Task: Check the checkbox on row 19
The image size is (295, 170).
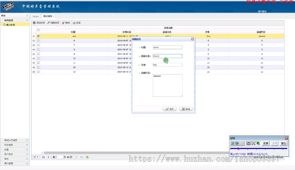Action: [x=38, y=72]
